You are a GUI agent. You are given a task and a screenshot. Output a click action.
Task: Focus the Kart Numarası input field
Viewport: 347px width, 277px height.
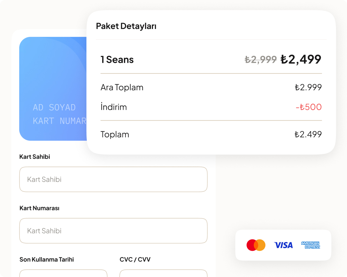coord(113,231)
